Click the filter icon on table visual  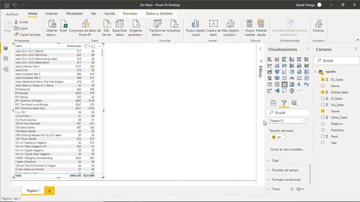tap(85, 47)
